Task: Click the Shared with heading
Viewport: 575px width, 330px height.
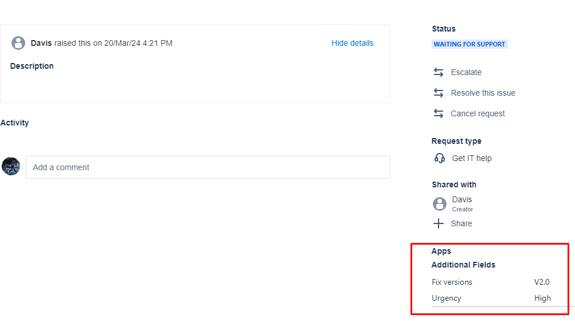Action: point(454,184)
